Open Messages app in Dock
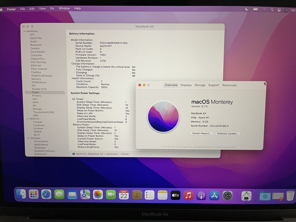 click(59, 194)
